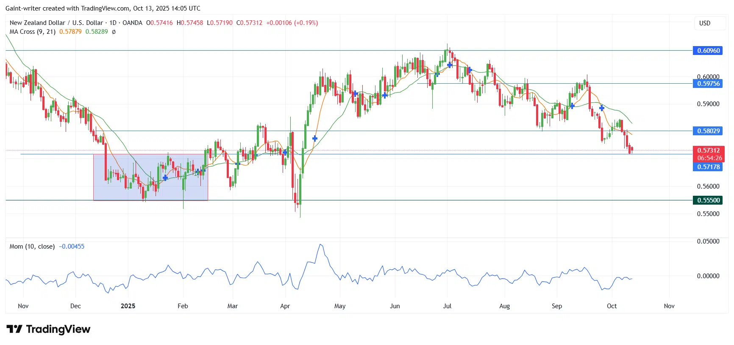
Task: Select the red 0.57312 current price label
Action: 708,151
